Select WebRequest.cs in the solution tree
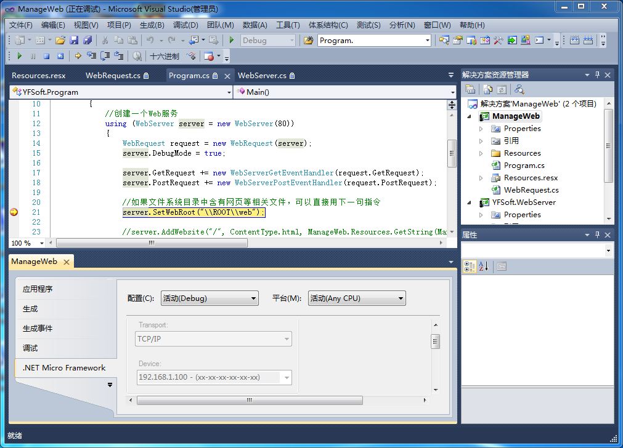 [531, 190]
